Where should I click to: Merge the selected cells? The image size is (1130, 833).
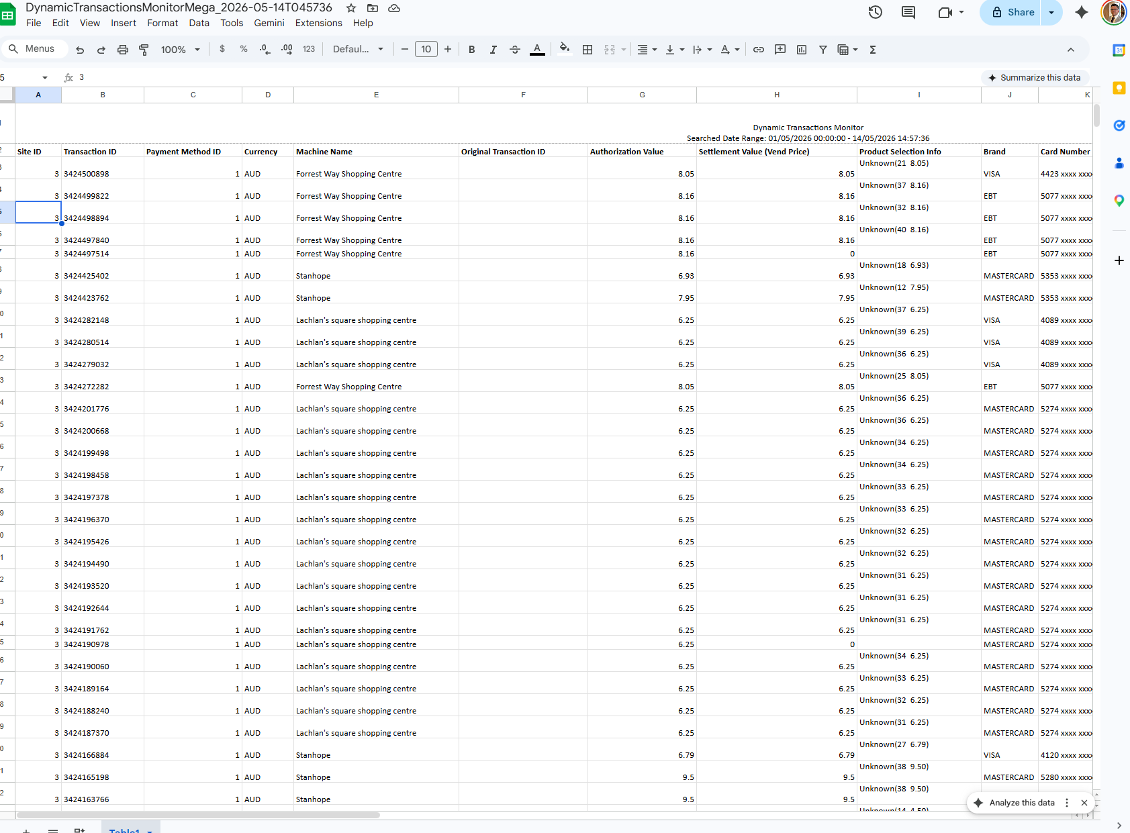[x=610, y=50]
